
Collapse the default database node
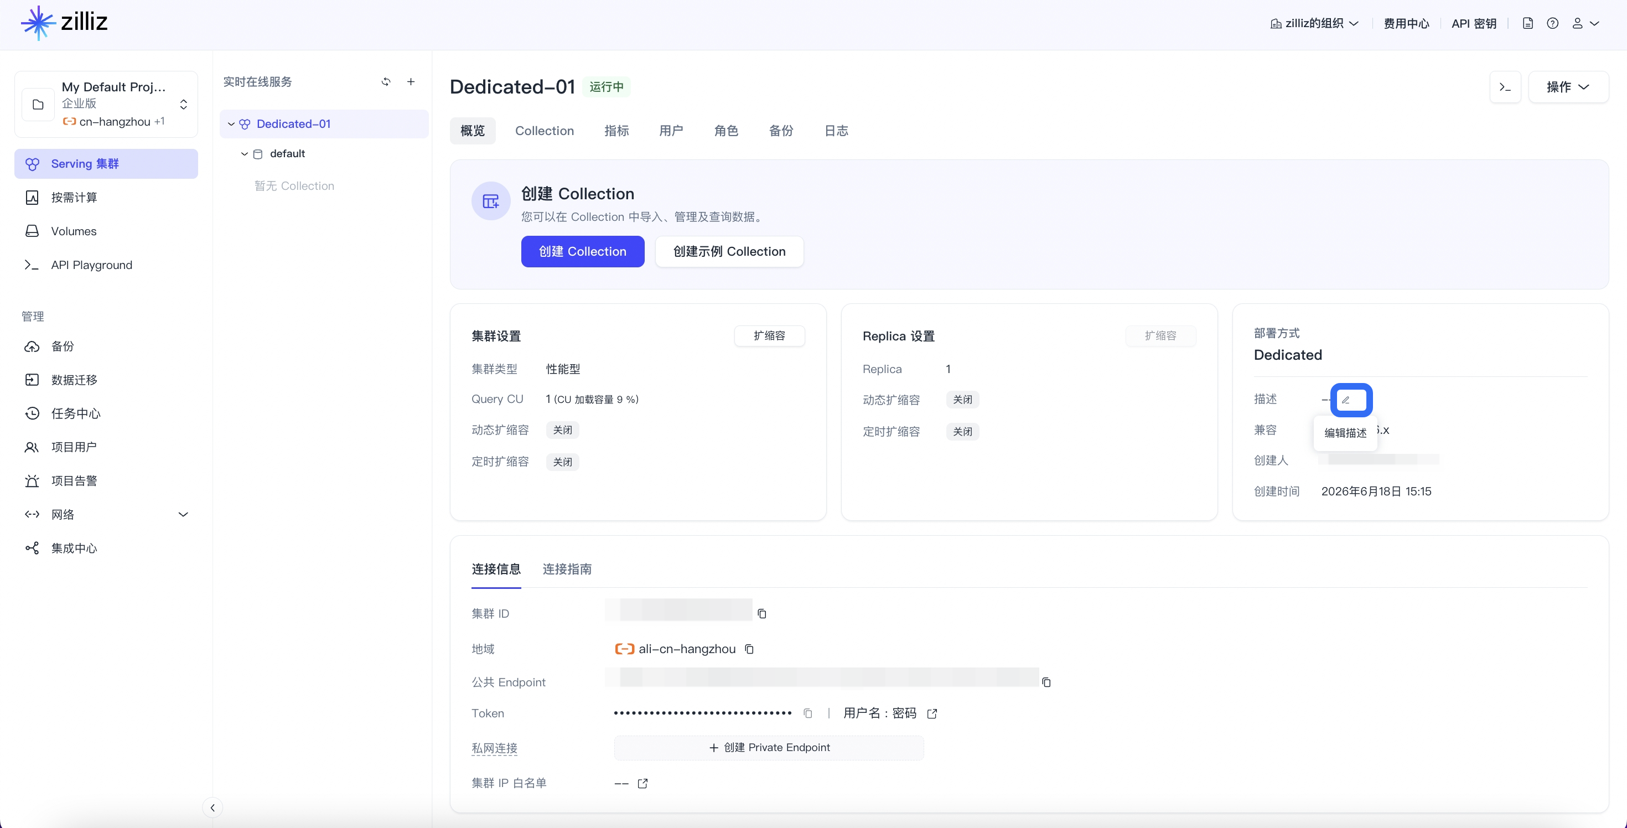point(245,153)
